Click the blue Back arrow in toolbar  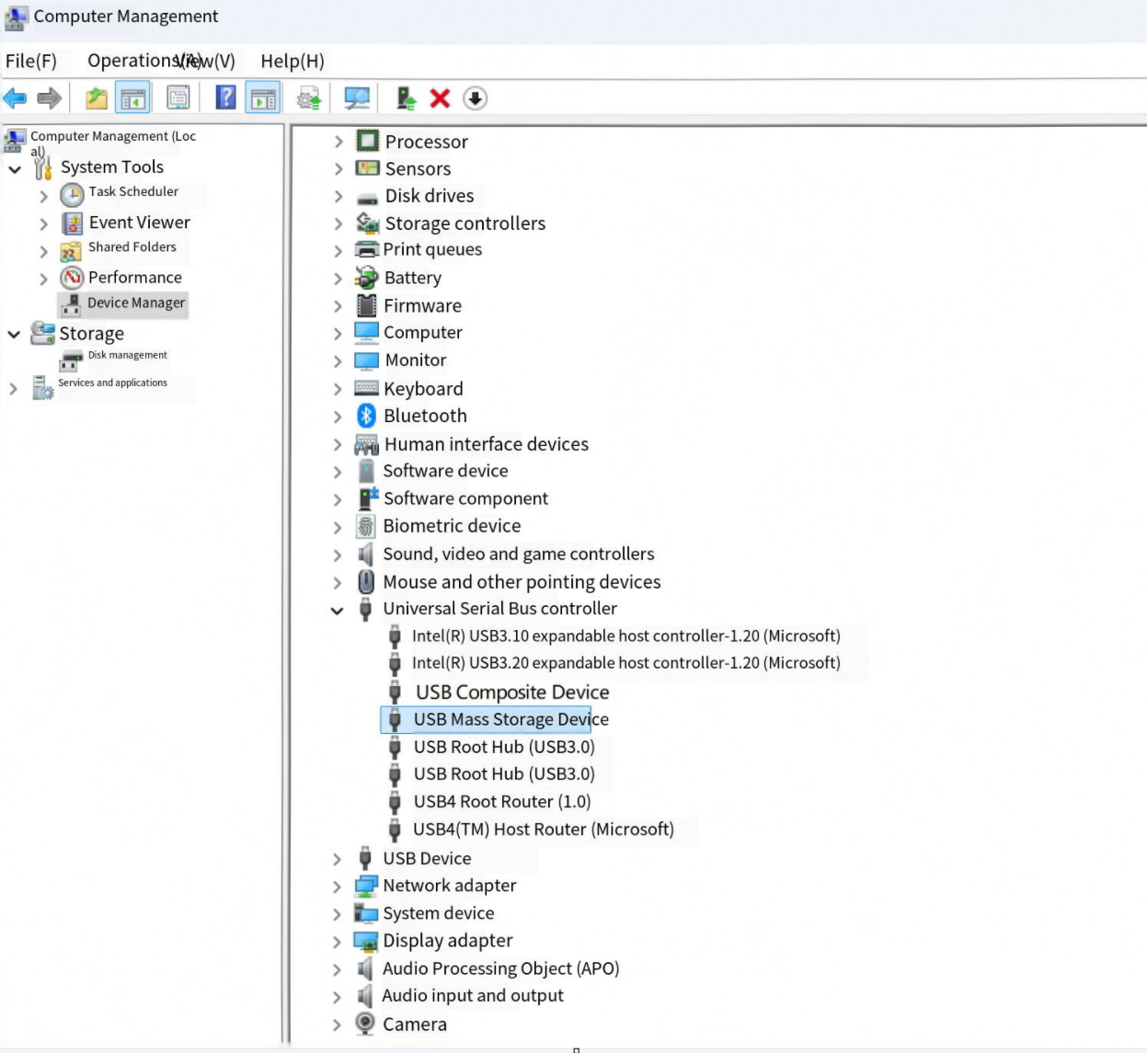(15, 97)
